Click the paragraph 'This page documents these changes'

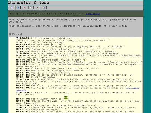[x=68, y=26]
